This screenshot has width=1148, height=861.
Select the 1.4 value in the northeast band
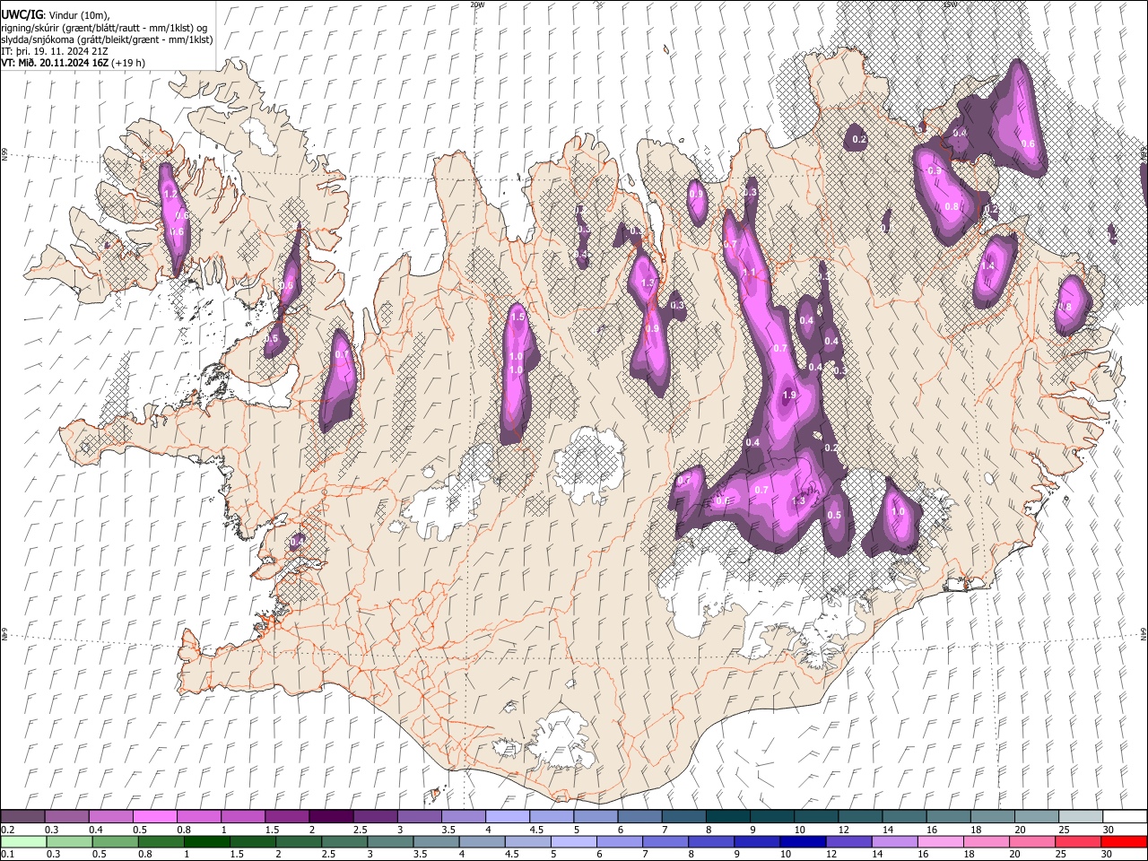pyautogui.click(x=988, y=265)
